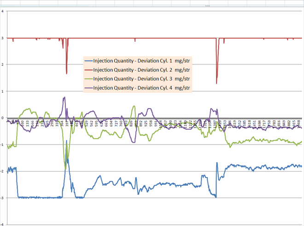Click the y-axis label -4
Screen dimensions: 304x226
coord(2,225)
